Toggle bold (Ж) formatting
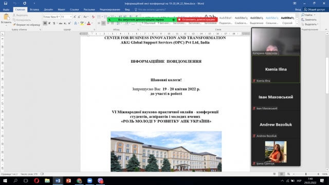Viewport: 329px width, 185px height. tap(45, 23)
